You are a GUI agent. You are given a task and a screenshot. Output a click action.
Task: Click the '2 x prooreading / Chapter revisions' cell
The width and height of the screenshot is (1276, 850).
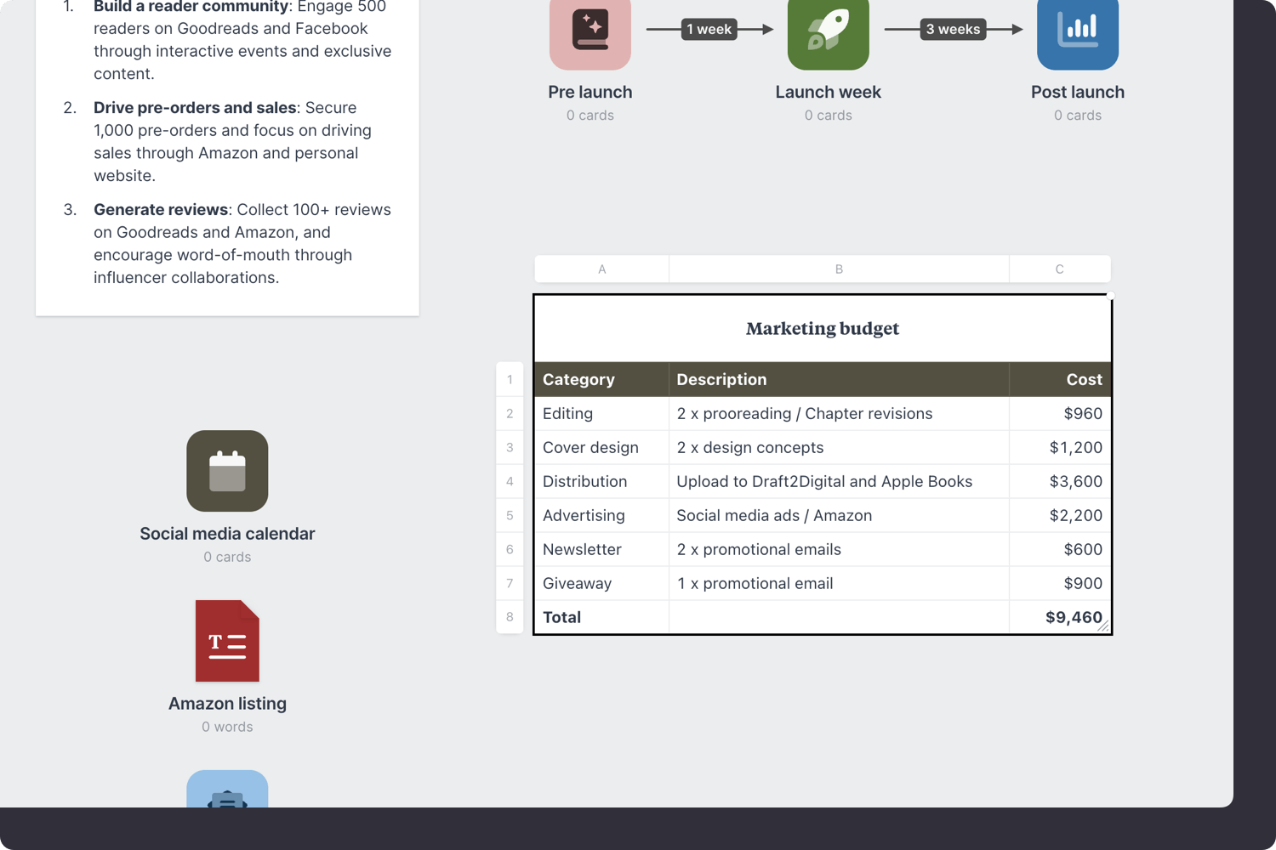(x=839, y=413)
